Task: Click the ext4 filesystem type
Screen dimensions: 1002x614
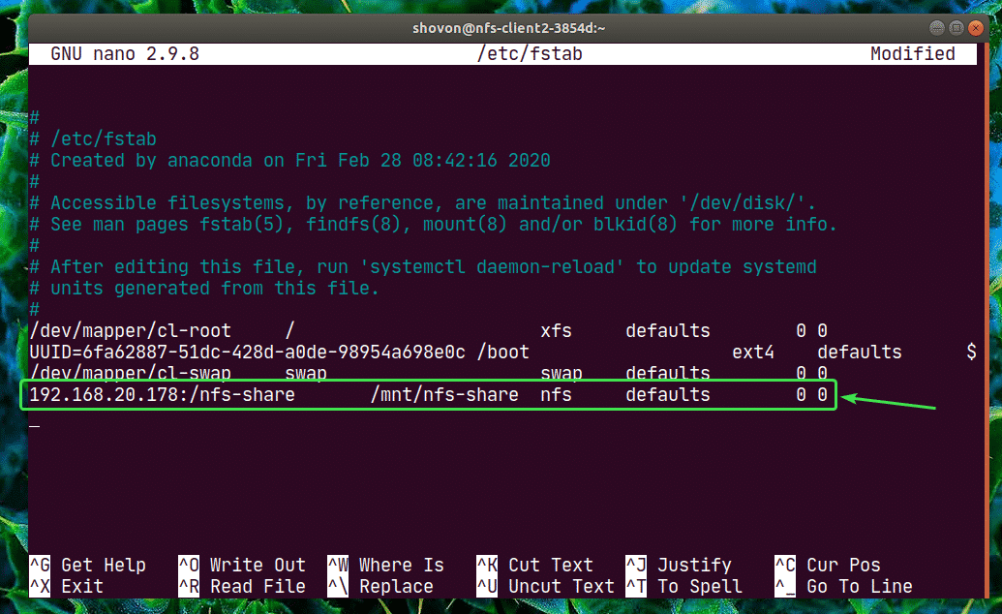Action: point(753,352)
